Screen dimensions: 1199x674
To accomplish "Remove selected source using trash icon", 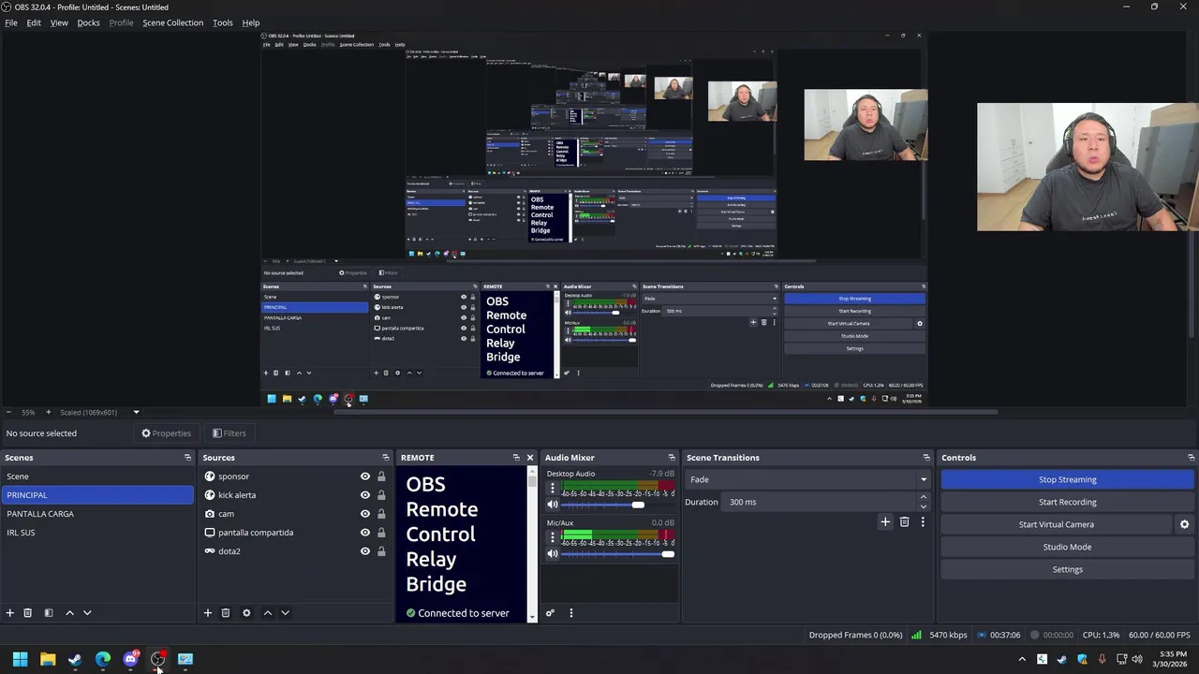I will (x=226, y=613).
